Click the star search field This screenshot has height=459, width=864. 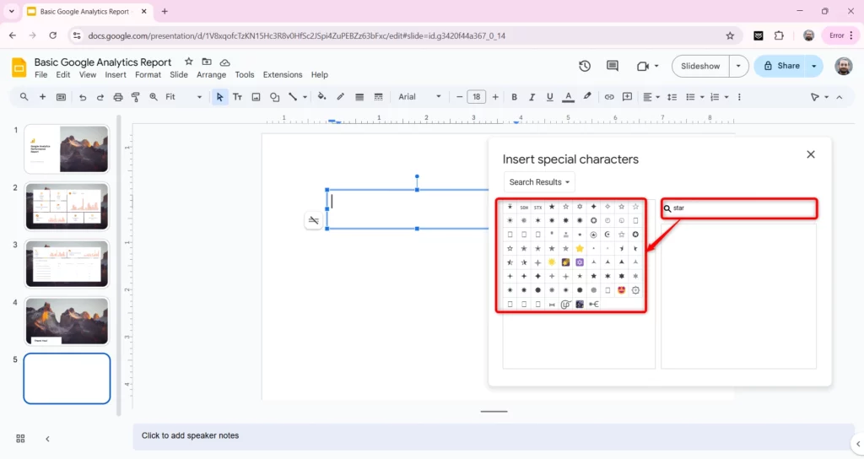[739, 208]
